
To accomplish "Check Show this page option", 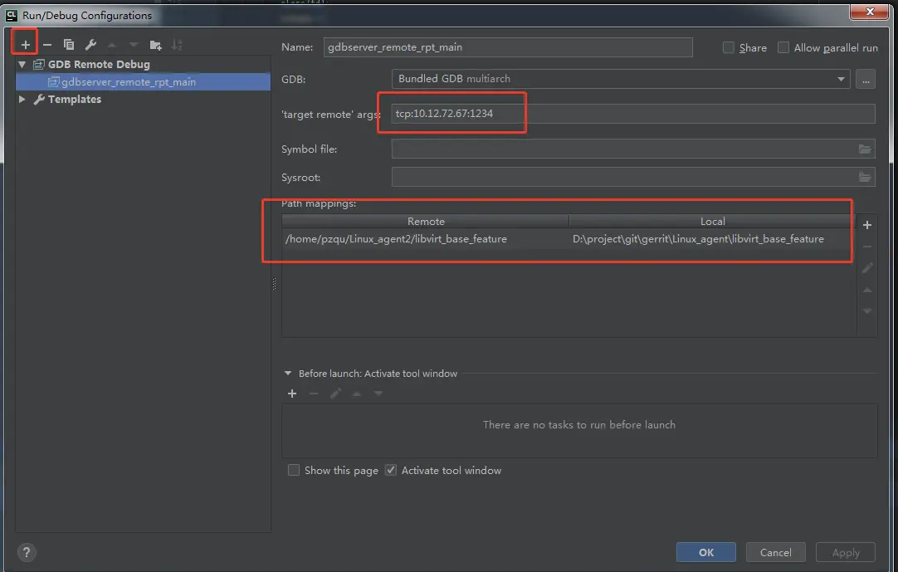I will (294, 470).
